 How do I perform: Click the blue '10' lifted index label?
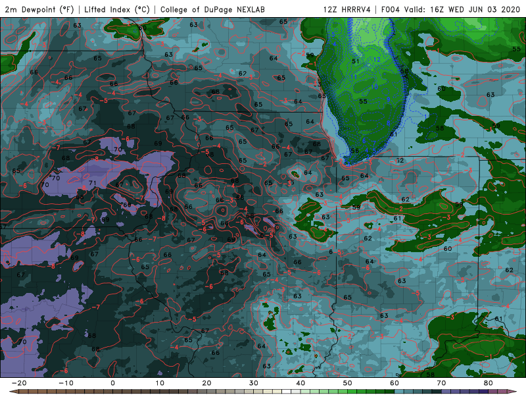pyautogui.click(x=375, y=87)
